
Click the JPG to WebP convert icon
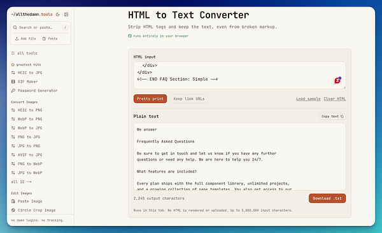pos(13,173)
